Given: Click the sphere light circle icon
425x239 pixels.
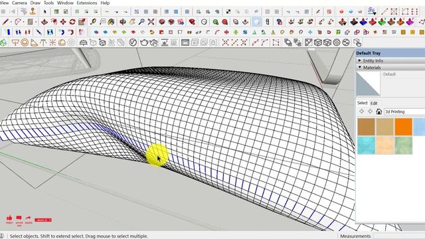Looking at the screenshot, I should coord(25,42).
